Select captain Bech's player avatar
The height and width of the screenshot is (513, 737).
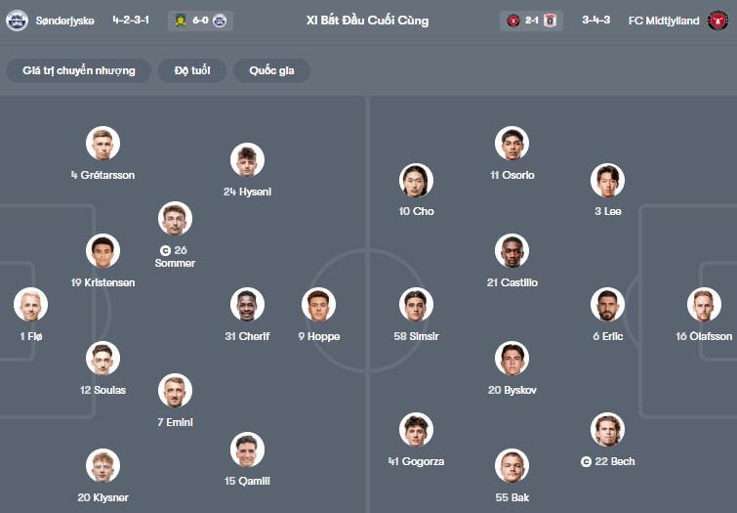point(607,430)
